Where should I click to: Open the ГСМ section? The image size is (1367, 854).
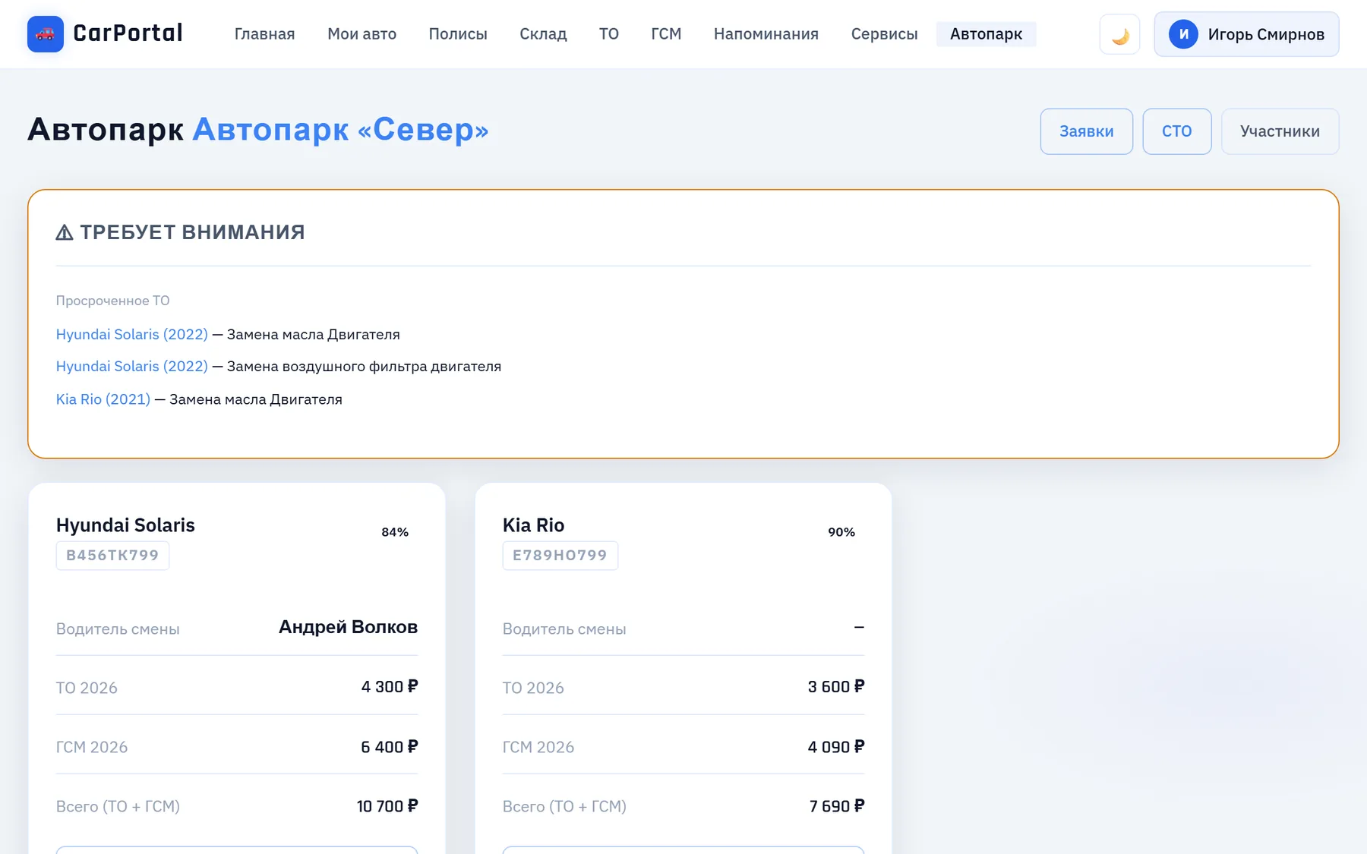(x=666, y=34)
